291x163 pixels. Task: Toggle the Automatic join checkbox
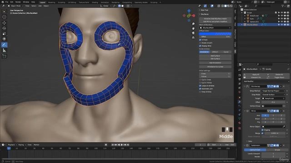coord(200,89)
